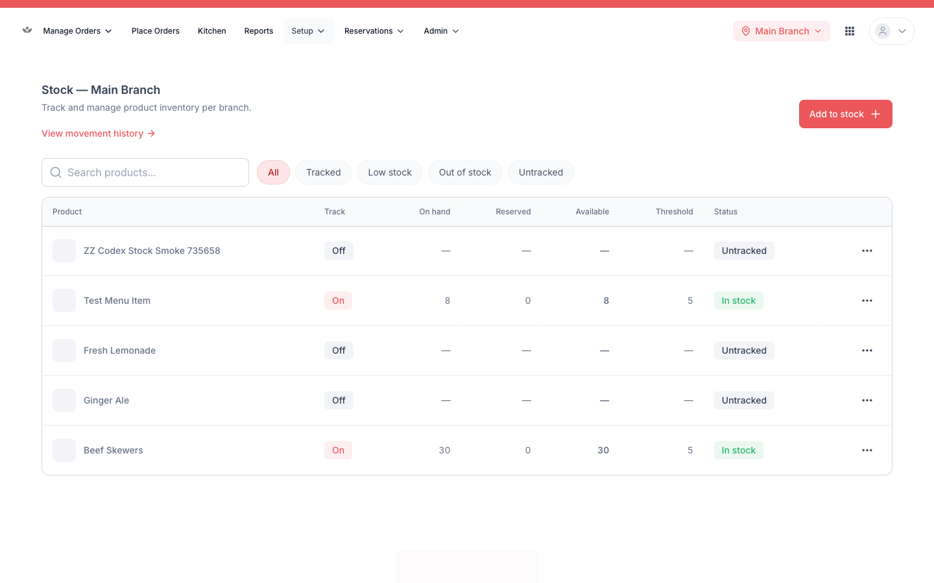Image resolution: width=934 pixels, height=583 pixels.
Task: Open the apps grid icon
Action: (850, 31)
